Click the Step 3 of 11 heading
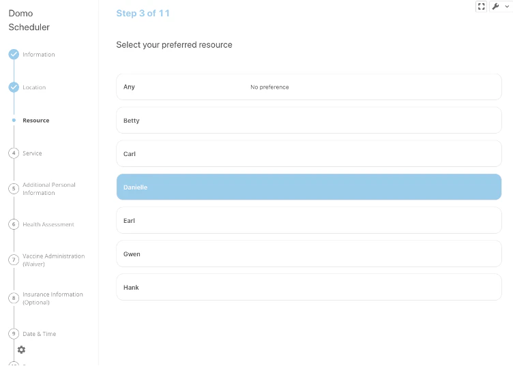Viewport: 513px width, 366px height. pyautogui.click(x=143, y=14)
